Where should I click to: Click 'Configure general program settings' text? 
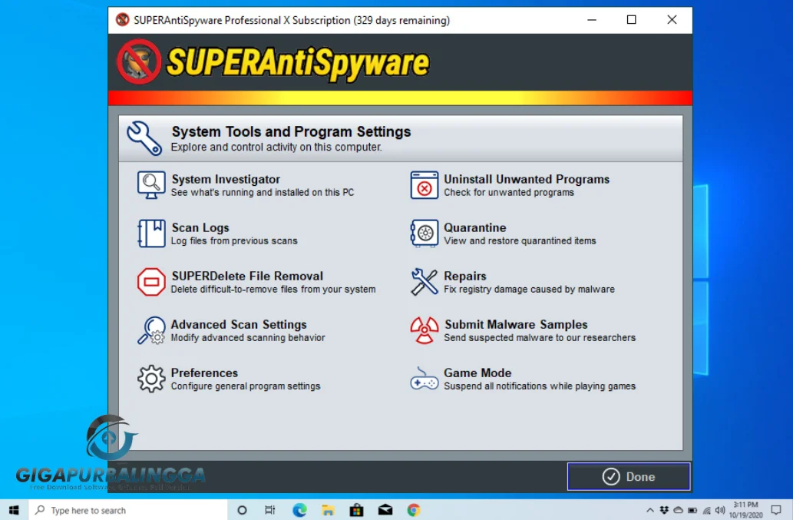[x=246, y=386]
